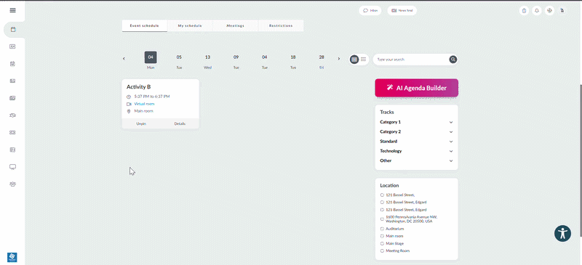Open the user profile icon at top right
Viewport: 582px width, 265px height.
(x=562, y=10)
